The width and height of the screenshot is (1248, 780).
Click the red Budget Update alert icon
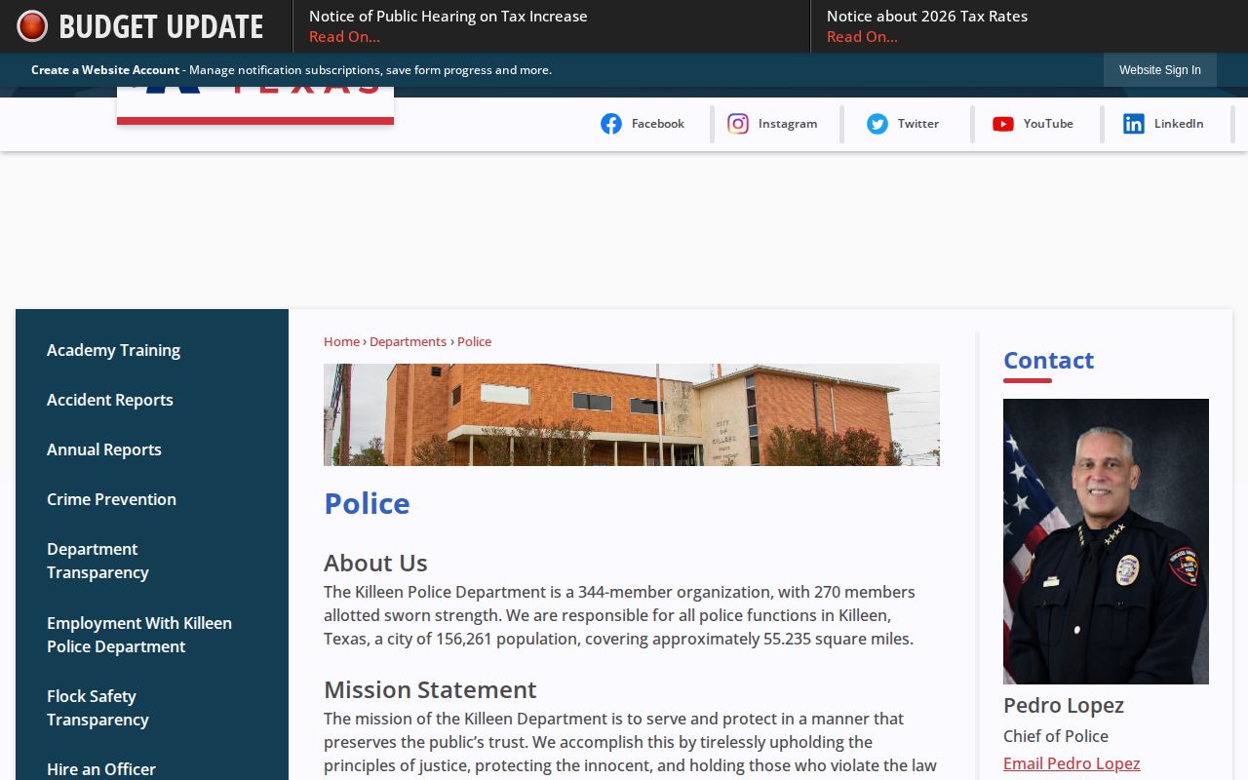pyautogui.click(x=32, y=26)
